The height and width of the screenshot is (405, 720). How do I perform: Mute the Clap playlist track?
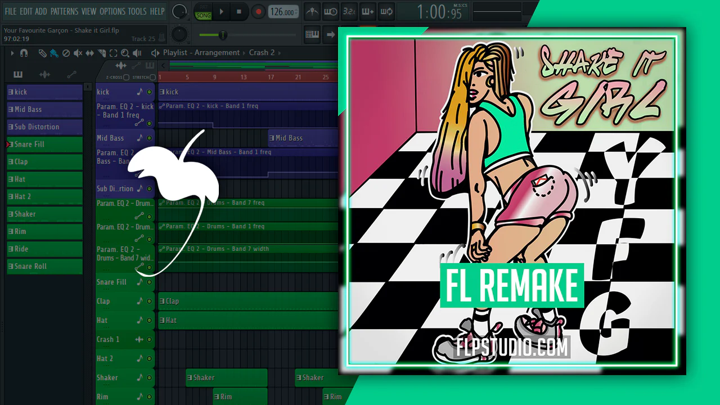tap(149, 301)
